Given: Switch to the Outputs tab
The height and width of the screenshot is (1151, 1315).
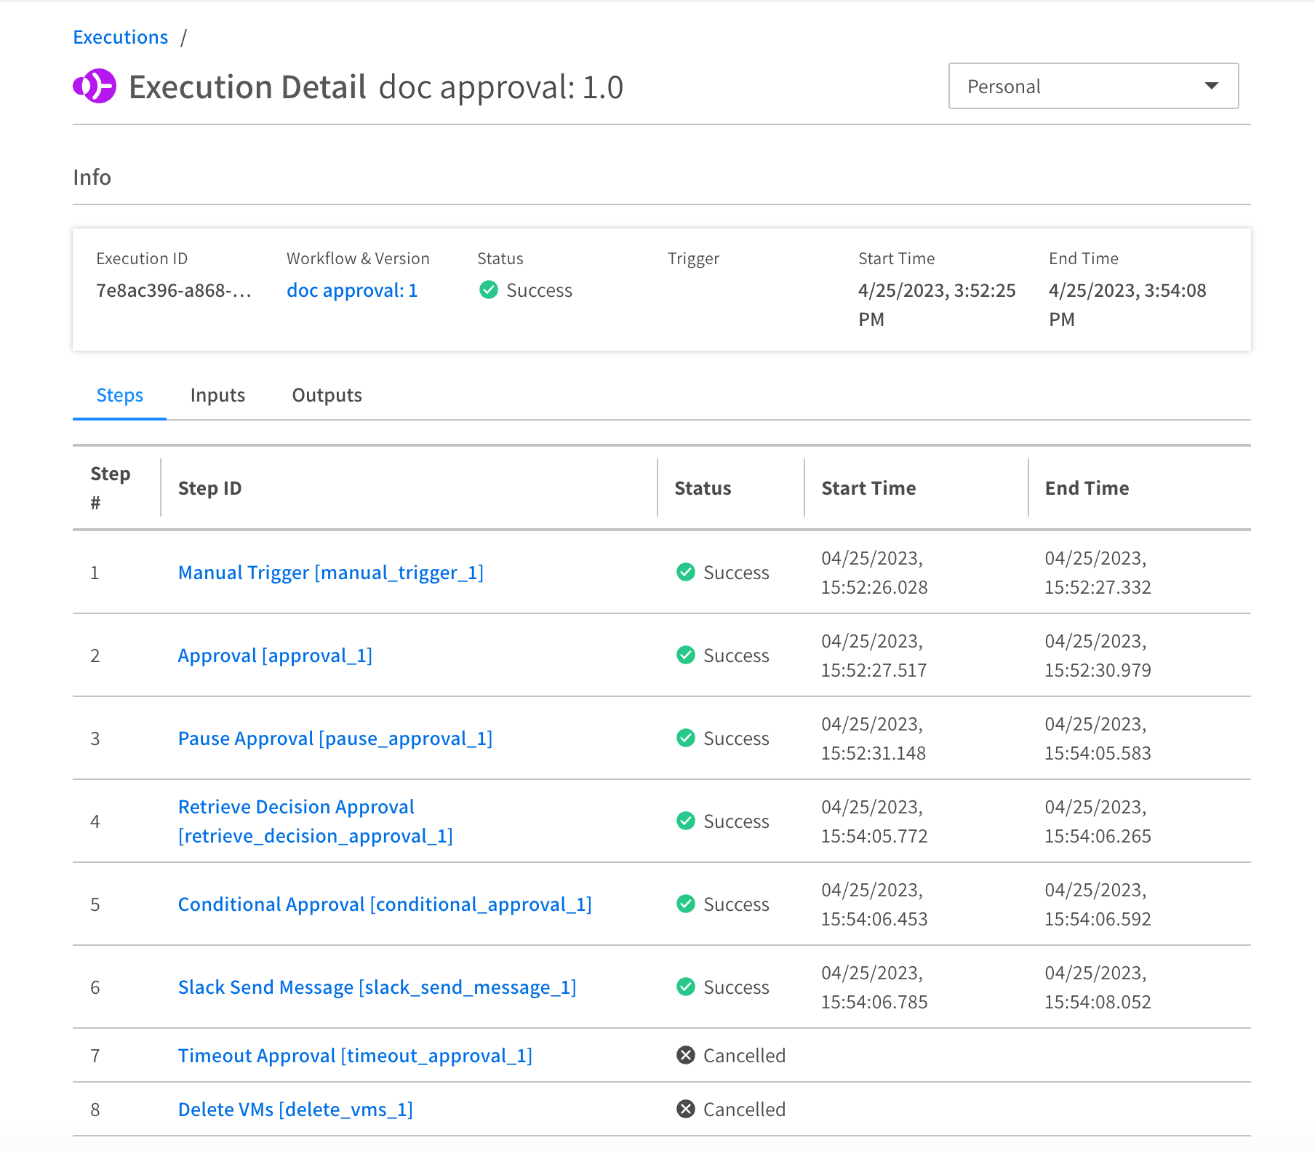Looking at the screenshot, I should point(327,395).
